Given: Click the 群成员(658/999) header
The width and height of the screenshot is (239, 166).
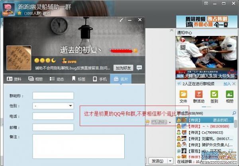Looking at the screenshot, I should [x=190, y=113].
